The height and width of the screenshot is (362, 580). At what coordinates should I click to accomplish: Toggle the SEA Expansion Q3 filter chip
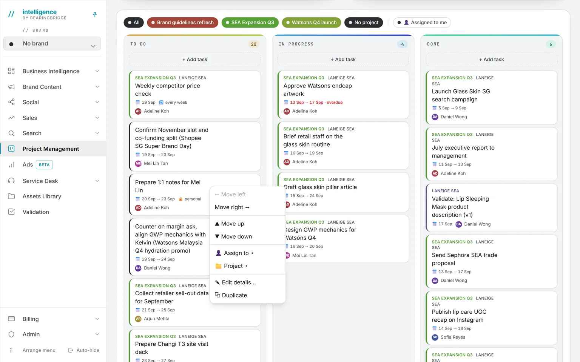click(x=250, y=23)
